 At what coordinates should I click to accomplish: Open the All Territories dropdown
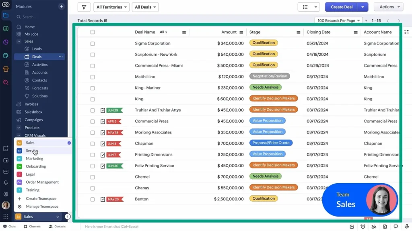[x=111, y=7]
